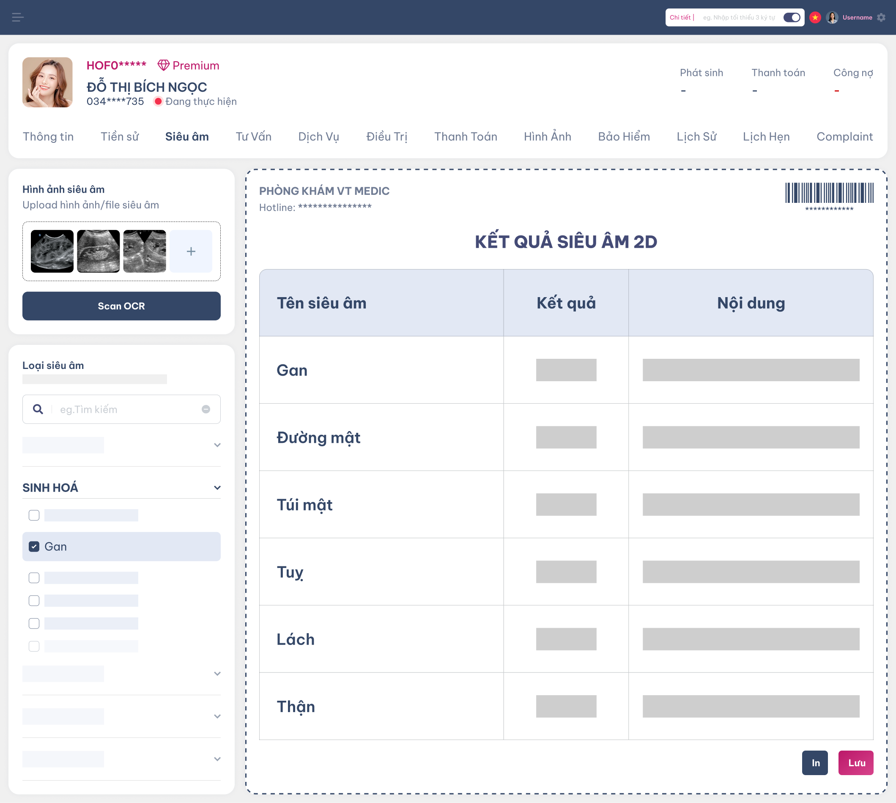Open the first ultrasound thumbnail
This screenshot has width=896, height=803.
coord(52,251)
